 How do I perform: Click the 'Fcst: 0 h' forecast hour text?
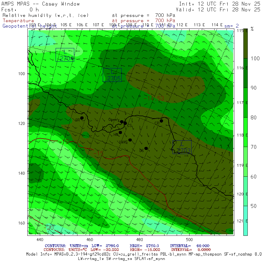pos(20,10)
